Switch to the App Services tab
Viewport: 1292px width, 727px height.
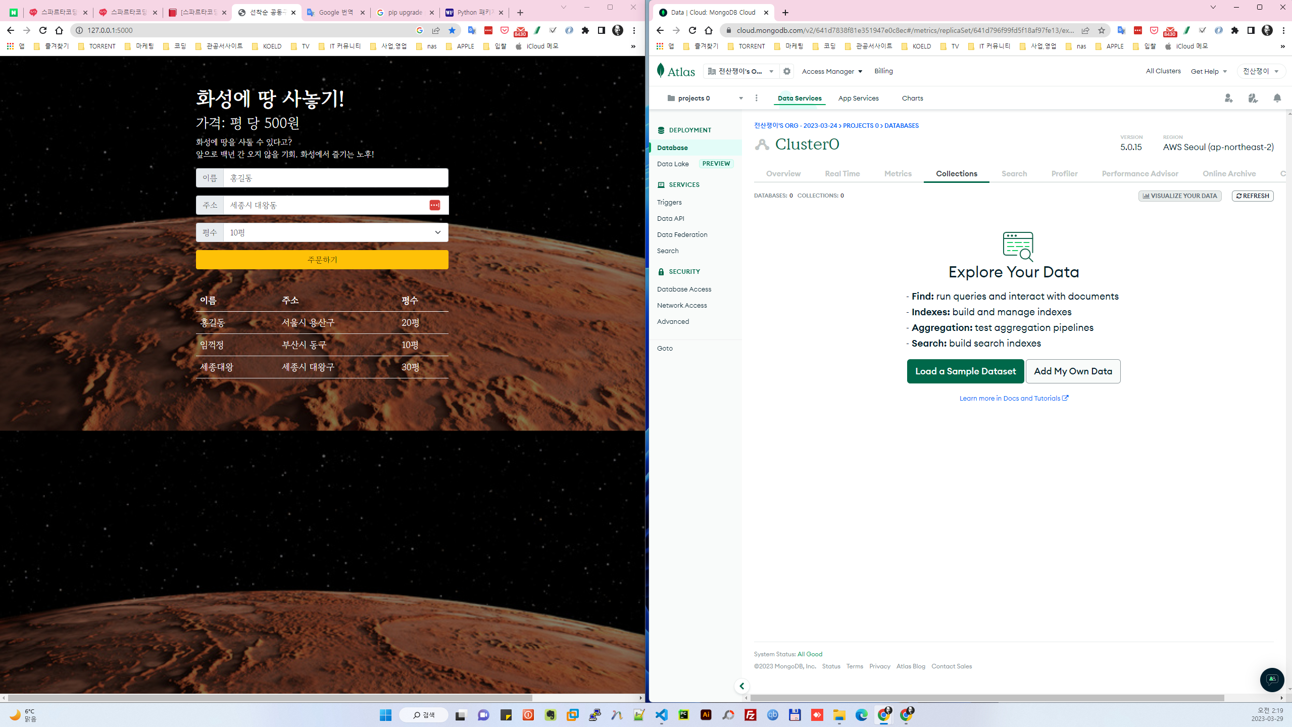[858, 98]
